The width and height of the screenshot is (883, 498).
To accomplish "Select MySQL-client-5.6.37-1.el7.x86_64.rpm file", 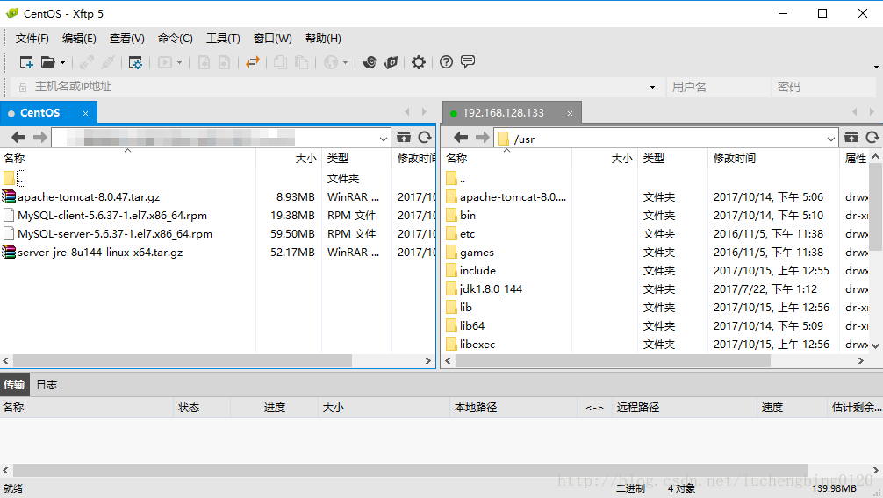I will [x=112, y=216].
